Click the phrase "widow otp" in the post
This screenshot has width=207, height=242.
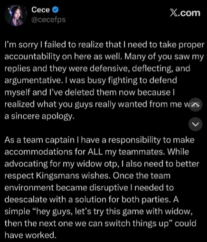point(97,164)
